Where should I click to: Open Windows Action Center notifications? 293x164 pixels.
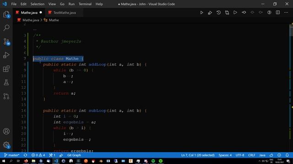pos(288,161)
